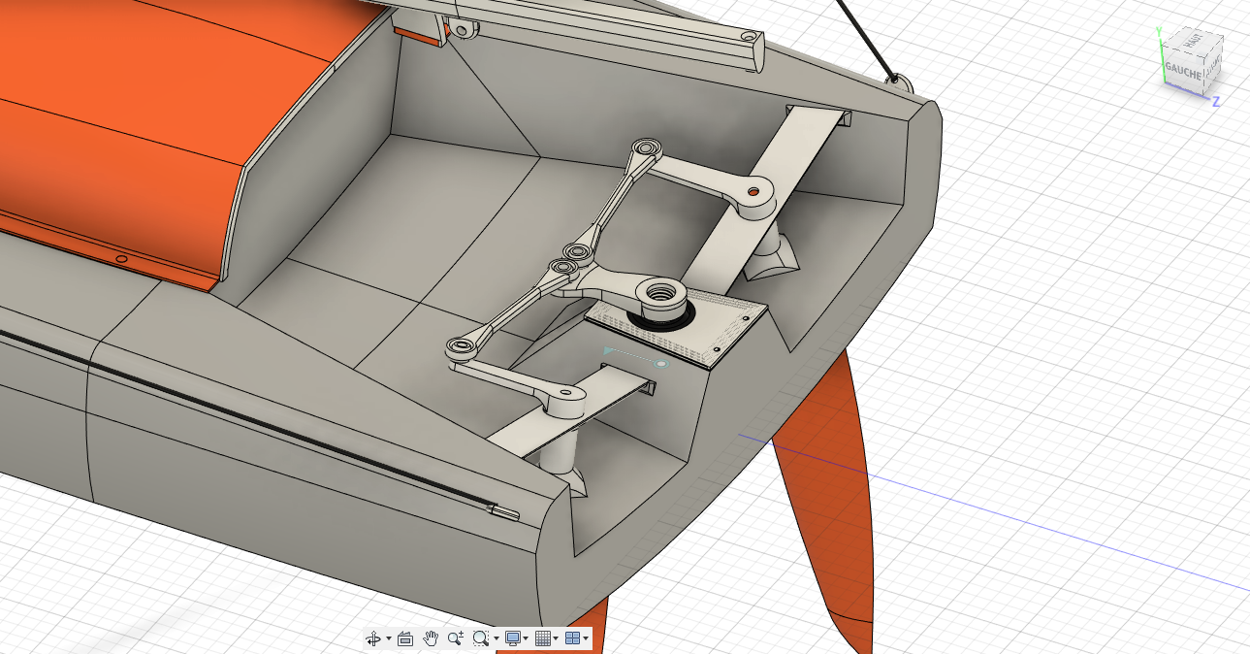Click the GAUCHE face of ViewCube
The height and width of the screenshot is (654, 1250).
1183,72
